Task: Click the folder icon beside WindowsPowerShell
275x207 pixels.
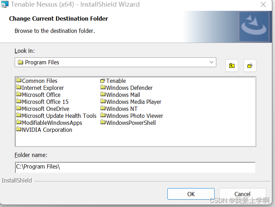Action: [103, 122]
